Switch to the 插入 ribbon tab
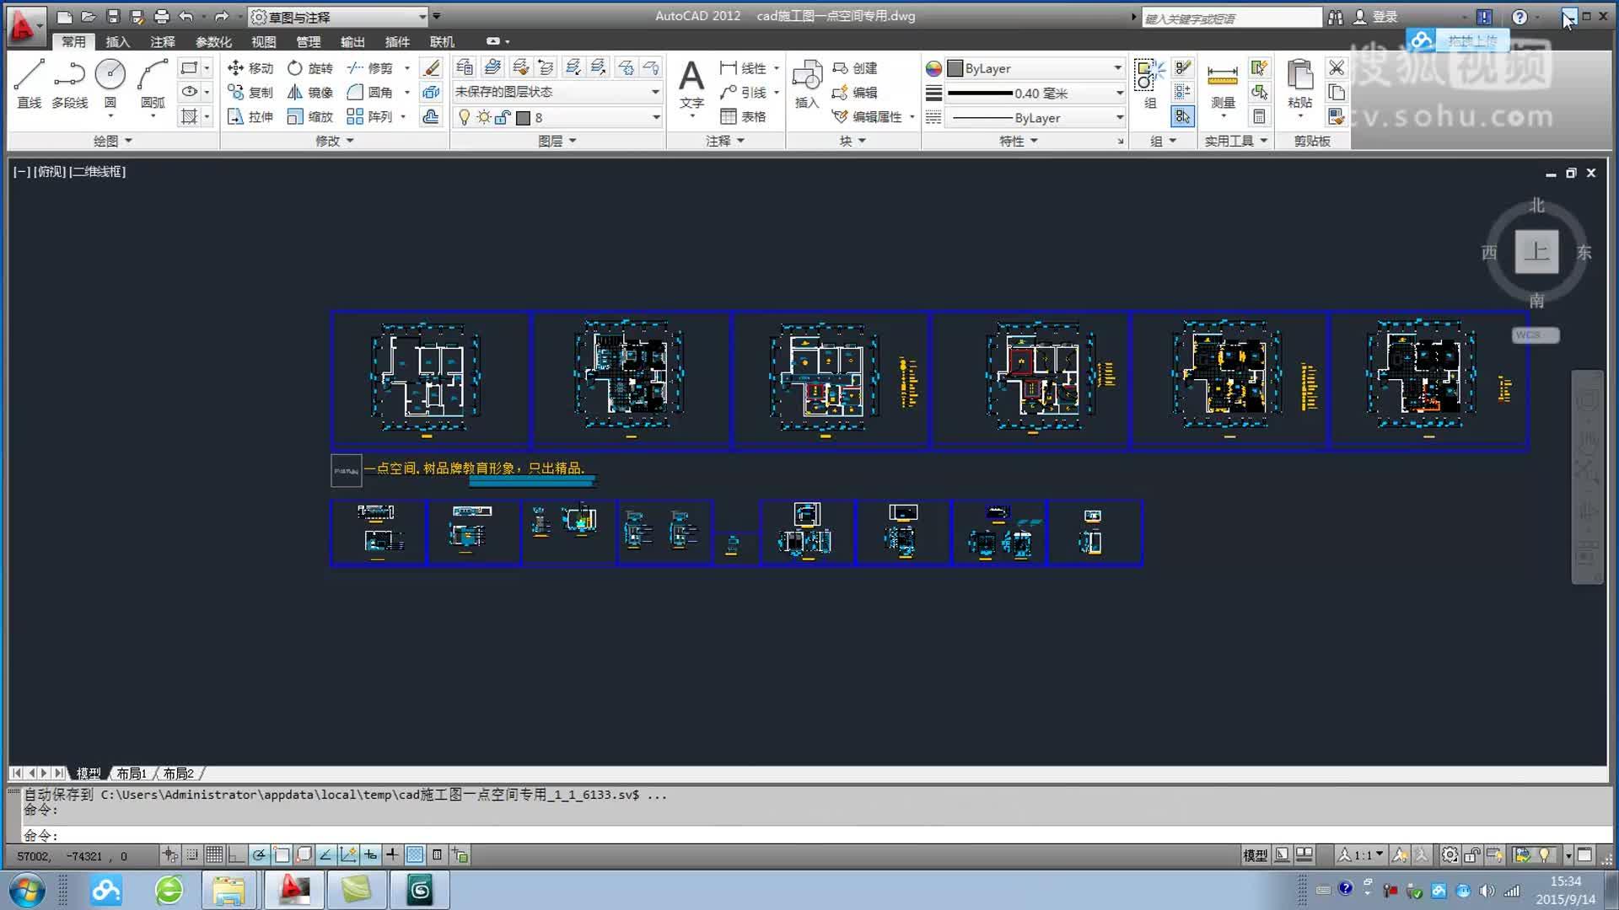Screen dimensions: 1619x910 point(117,42)
